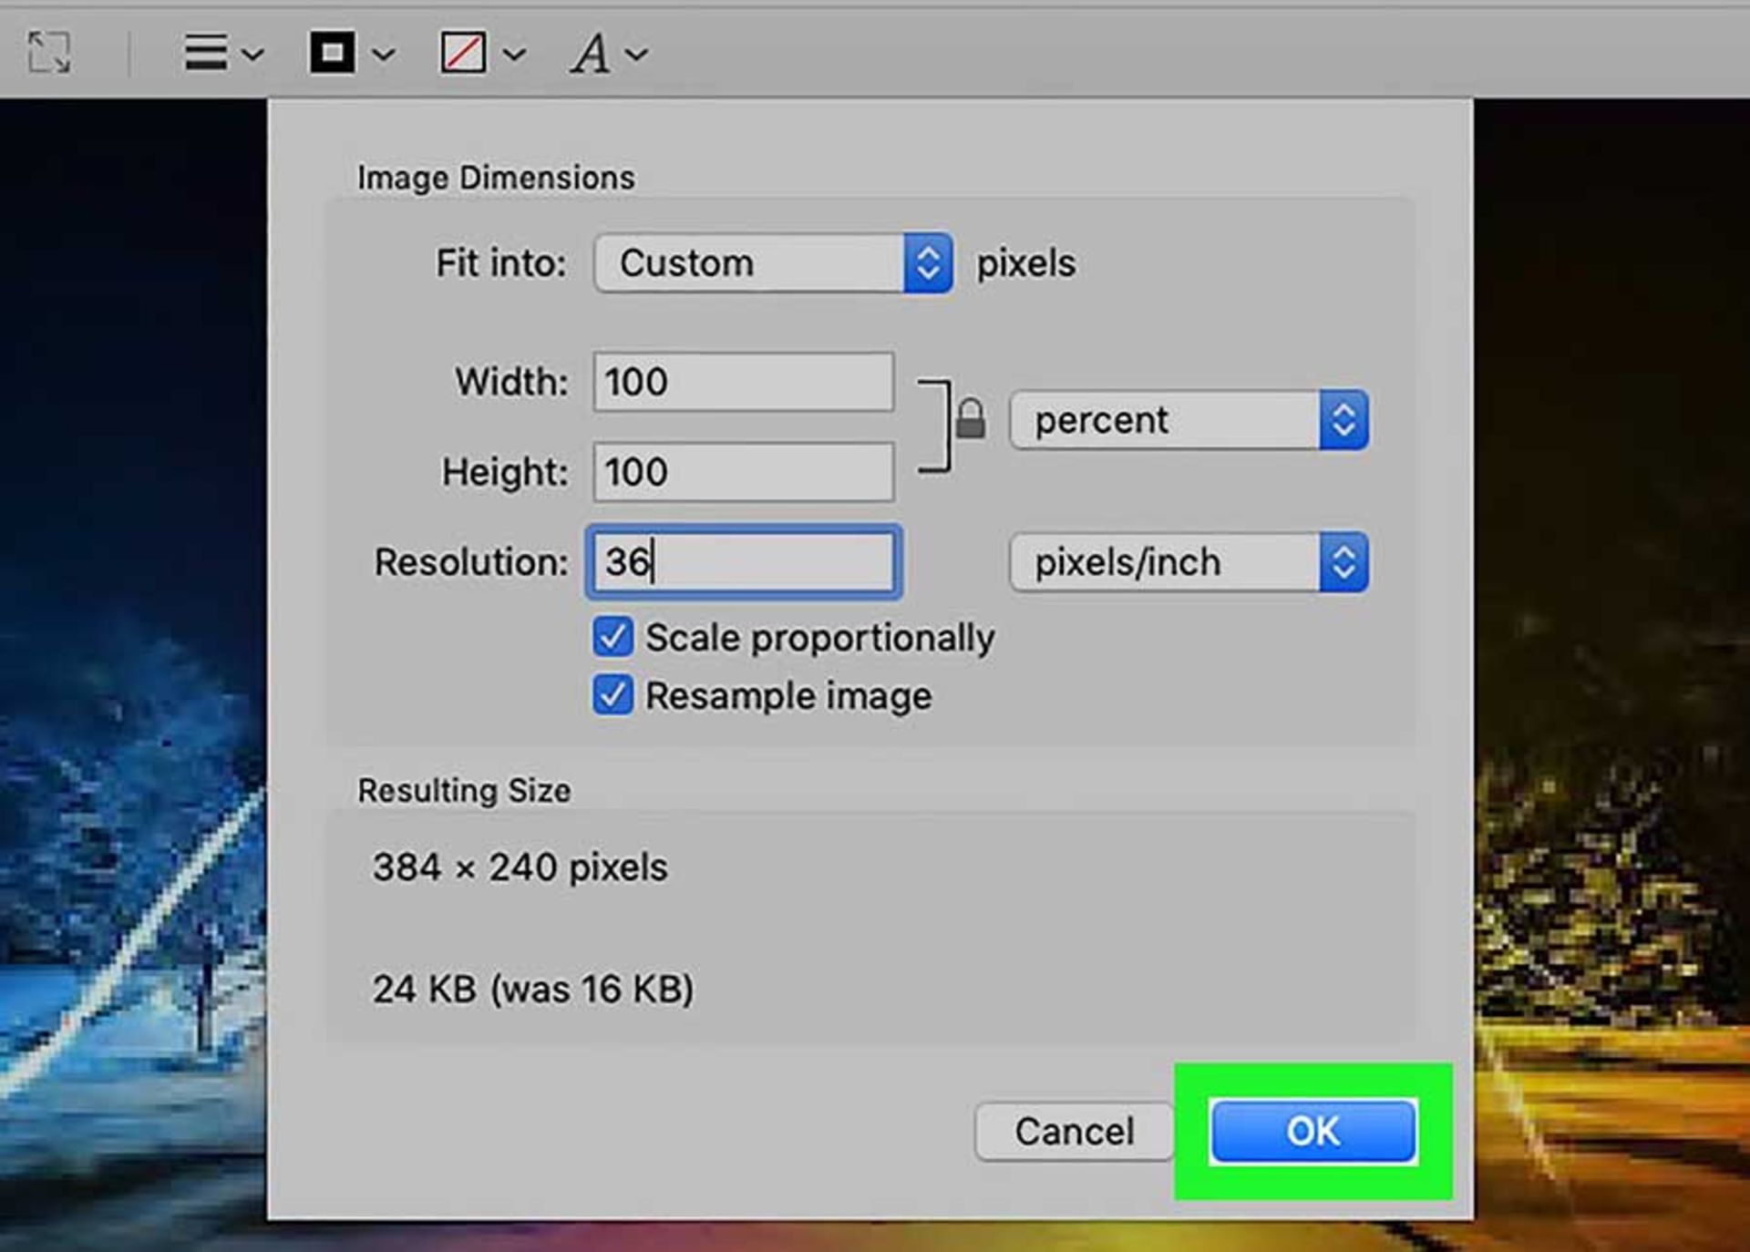Open the pixels/inch units dropdown
1750x1252 pixels.
coord(1189,562)
